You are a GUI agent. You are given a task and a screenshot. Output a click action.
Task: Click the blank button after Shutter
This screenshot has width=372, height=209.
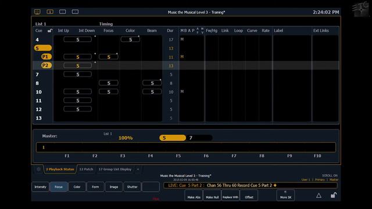tap(151, 187)
